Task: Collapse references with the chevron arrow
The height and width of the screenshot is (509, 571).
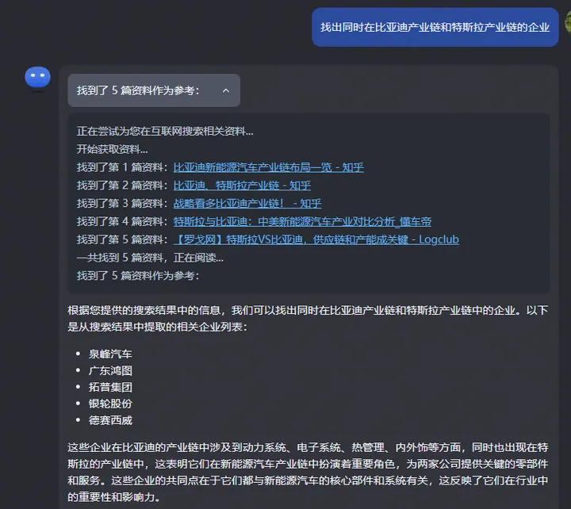Action: point(226,90)
